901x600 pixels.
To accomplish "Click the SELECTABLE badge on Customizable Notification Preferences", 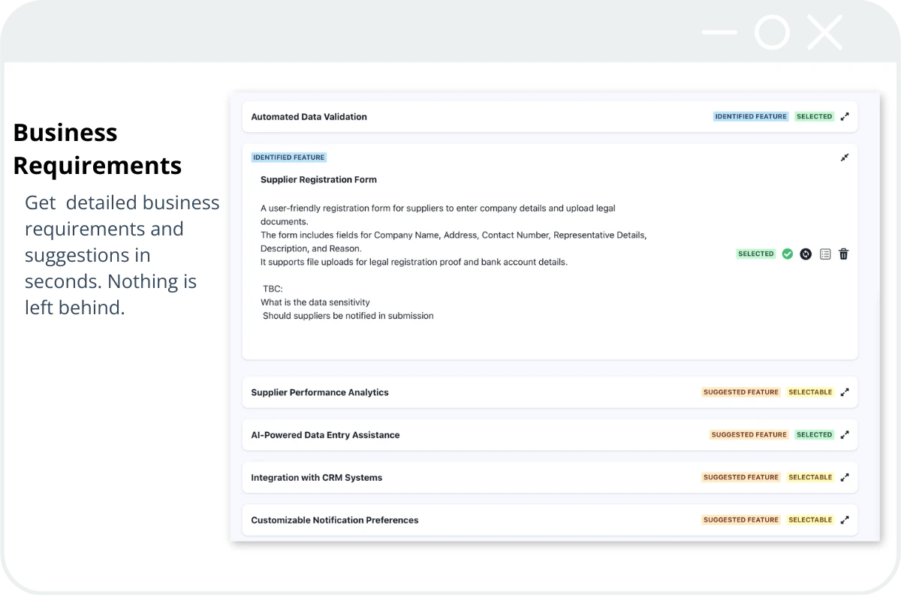I will (x=810, y=520).
